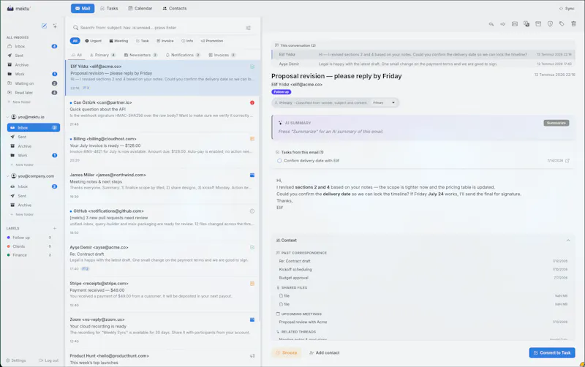Click the Summarize button in the AI Summary box
The height and width of the screenshot is (367, 585).
(x=556, y=123)
